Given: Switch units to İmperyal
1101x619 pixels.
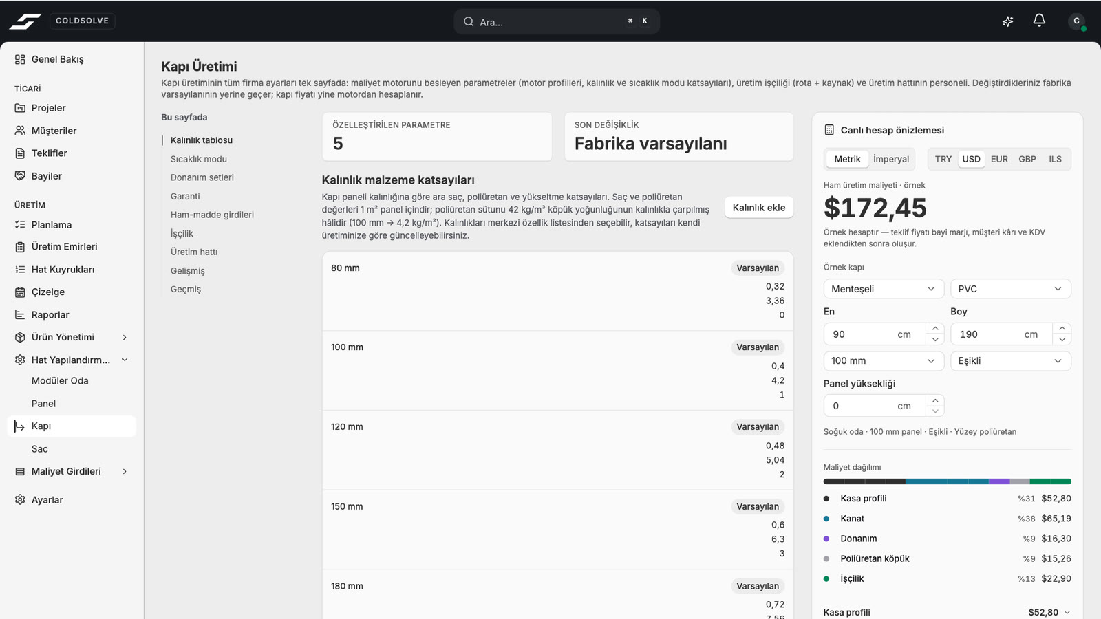Looking at the screenshot, I should [x=891, y=159].
